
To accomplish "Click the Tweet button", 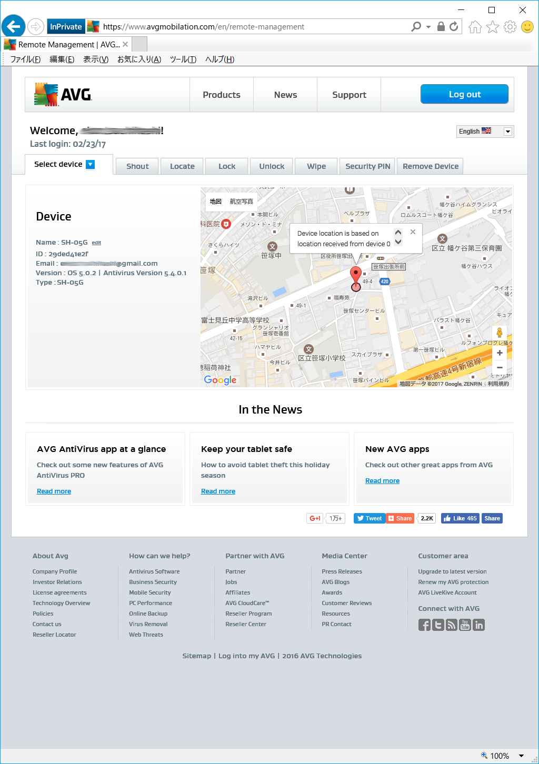I will [x=370, y=518].
